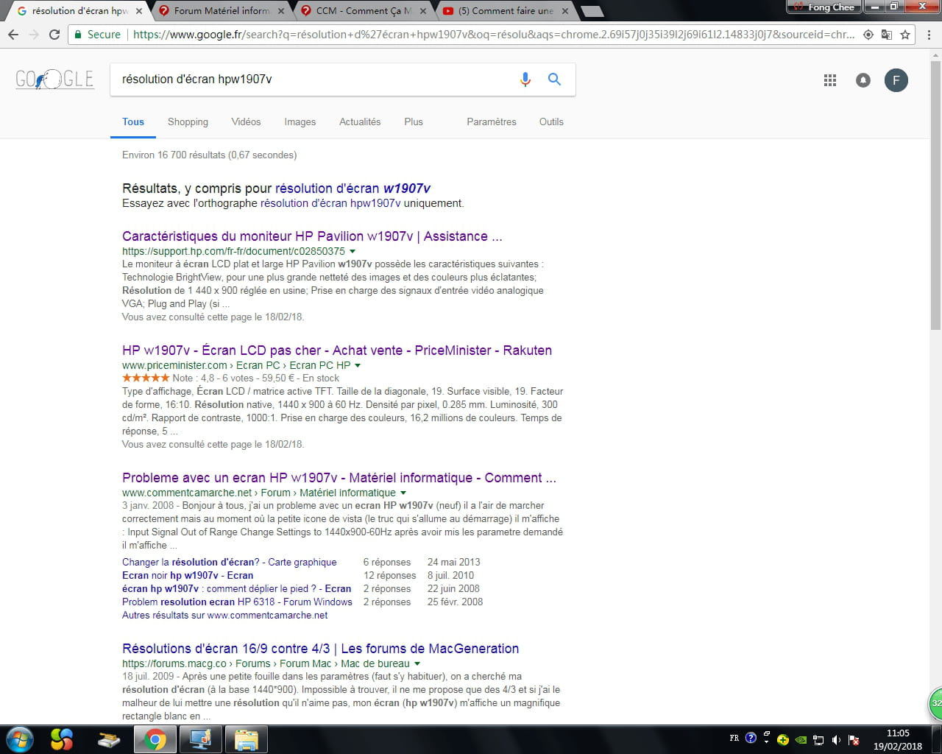Open the Google apps grid
Screen dimensions: 942x754
[x=830, y=80]
